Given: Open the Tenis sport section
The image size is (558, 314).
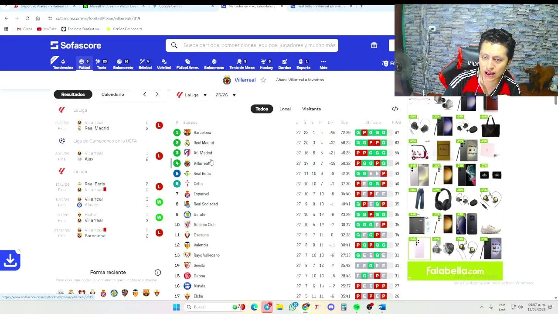Looking at the screenshot, I should point(102,64).
